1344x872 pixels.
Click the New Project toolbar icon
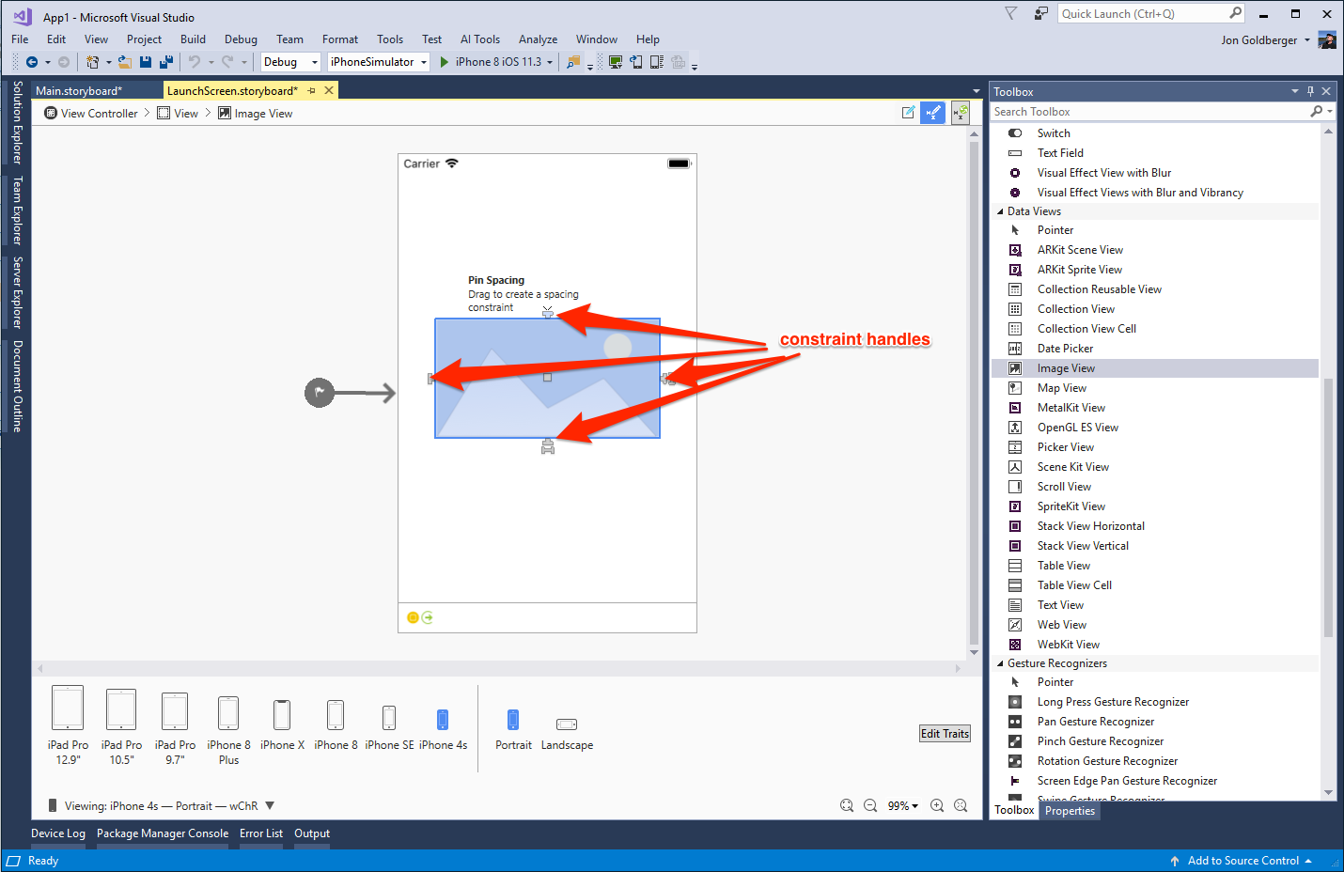92,62
